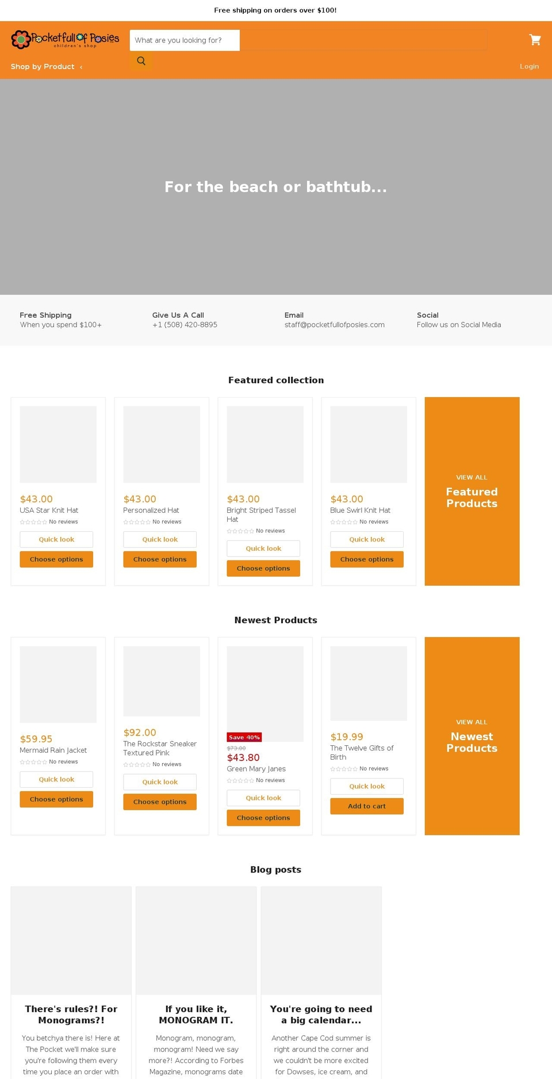
Task: Open 'If you like it, MONOGRAM IT.' blog image
Action: (196, 941)
